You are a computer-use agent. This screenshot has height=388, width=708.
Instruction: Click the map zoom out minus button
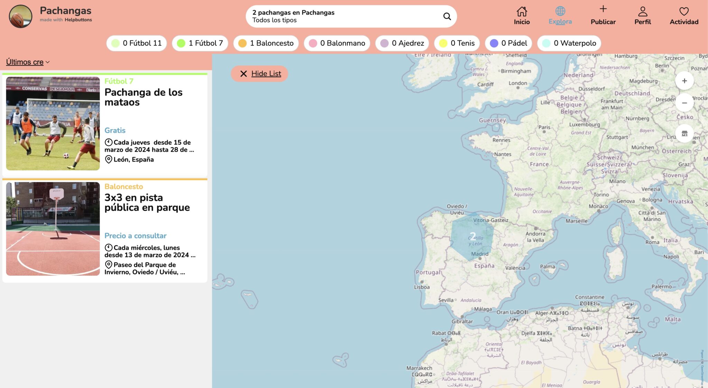click(x=685, y=103)
